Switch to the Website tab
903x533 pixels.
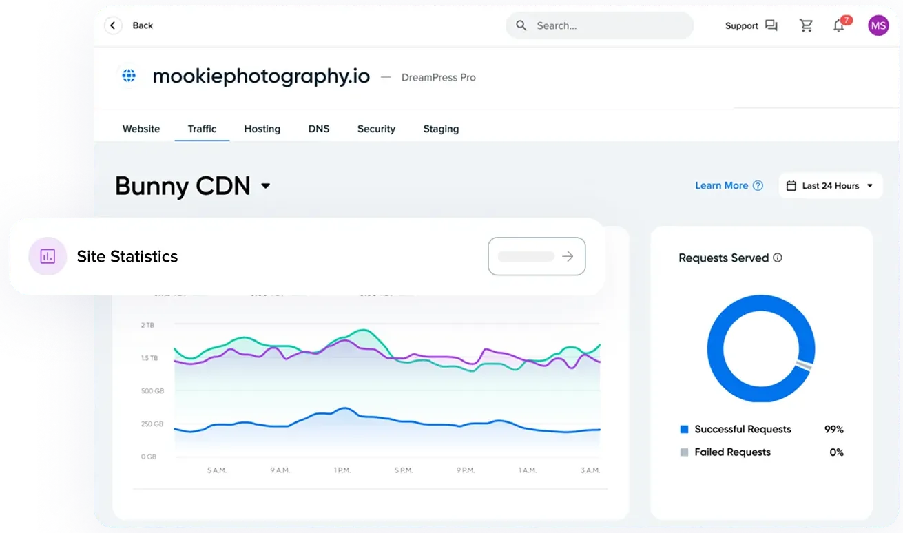[x=141, y=129]
